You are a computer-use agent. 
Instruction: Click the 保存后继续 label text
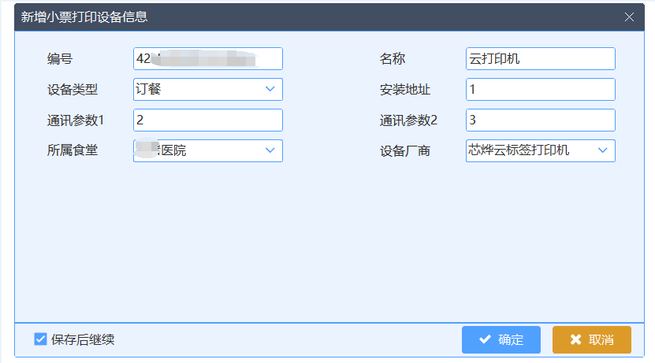click(83, 339)
